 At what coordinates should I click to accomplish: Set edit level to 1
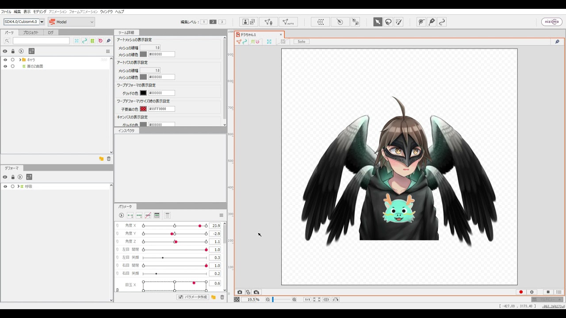pyautogui.click(x=204, y=22)
